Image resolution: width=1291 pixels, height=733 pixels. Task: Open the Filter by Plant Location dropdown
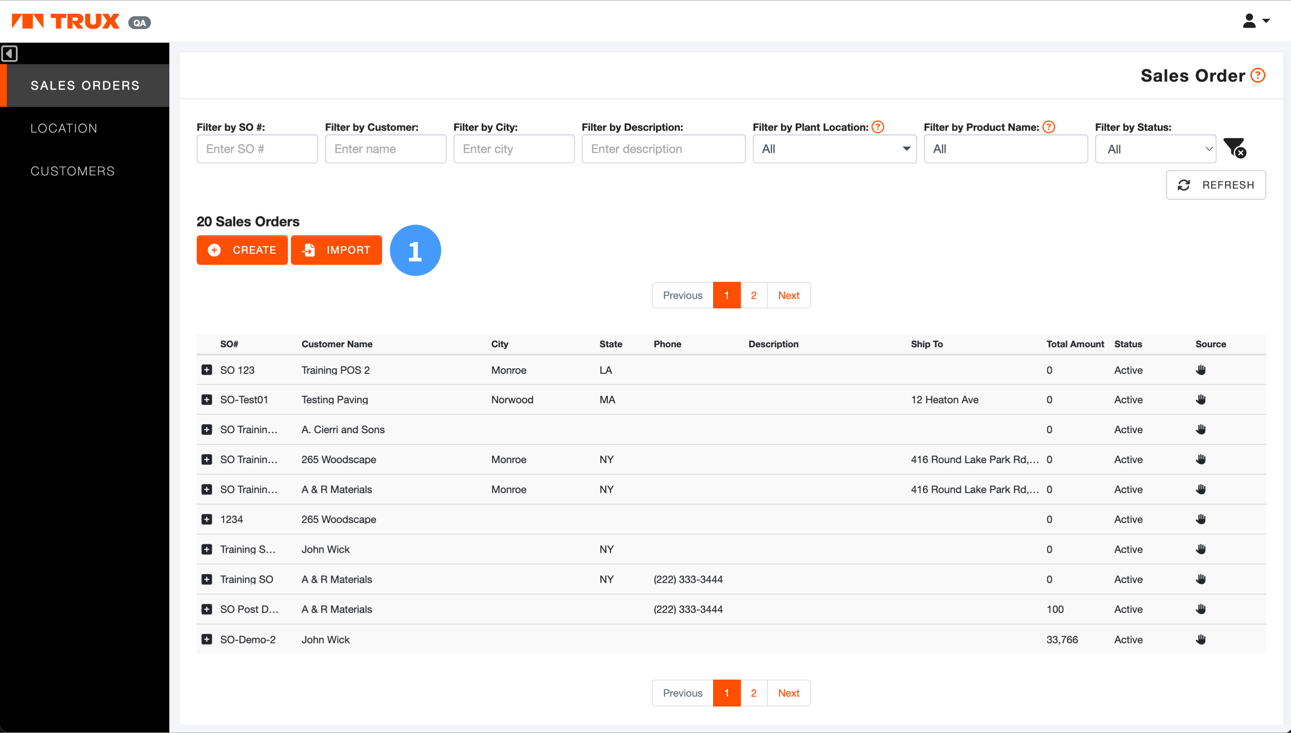[834, 149]
